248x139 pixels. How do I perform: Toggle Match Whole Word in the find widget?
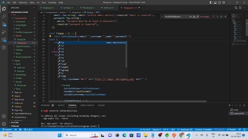[x=194, y=17]
